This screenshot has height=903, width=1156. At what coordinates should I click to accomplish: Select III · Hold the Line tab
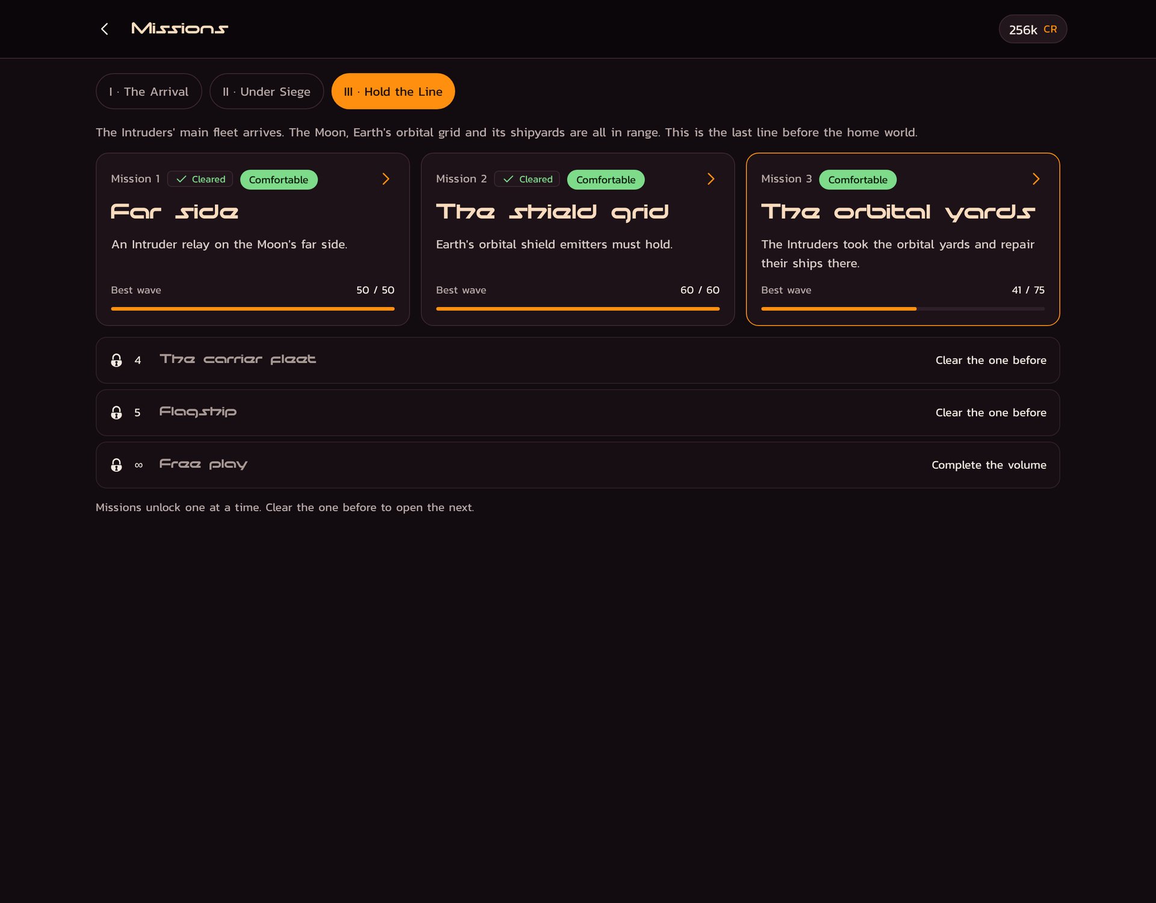pyautogui.click(x=393, y=92)
